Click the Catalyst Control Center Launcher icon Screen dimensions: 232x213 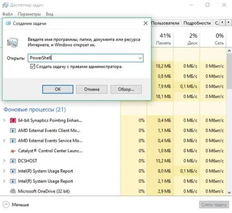(13, 151)
